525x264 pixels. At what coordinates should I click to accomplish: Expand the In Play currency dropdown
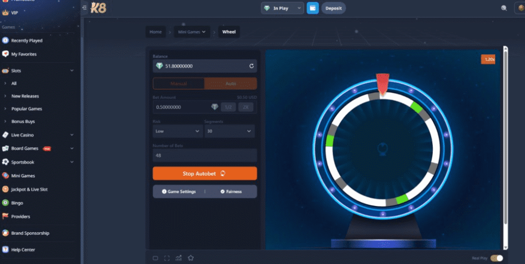[x=282, y=8]
